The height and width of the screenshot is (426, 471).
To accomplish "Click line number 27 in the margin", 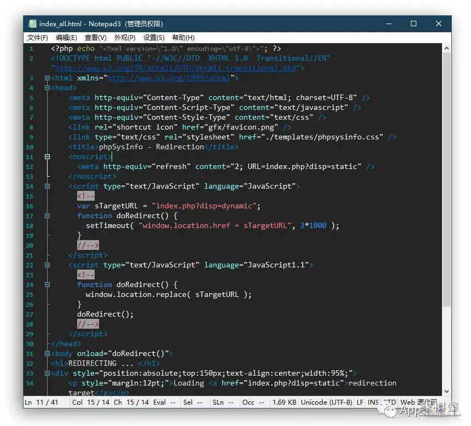I will click(30, 314).
